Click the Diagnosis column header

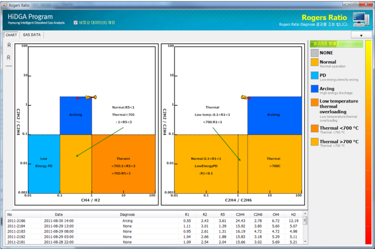(127, 215)
